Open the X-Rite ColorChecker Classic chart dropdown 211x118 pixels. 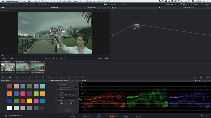(60, 81)
